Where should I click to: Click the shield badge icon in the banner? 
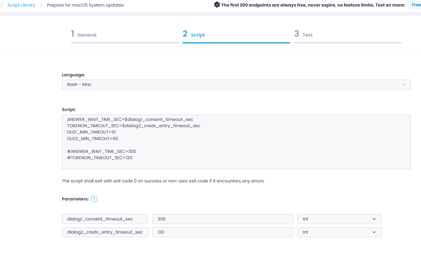pyautogui.click(x=217, y=5)
